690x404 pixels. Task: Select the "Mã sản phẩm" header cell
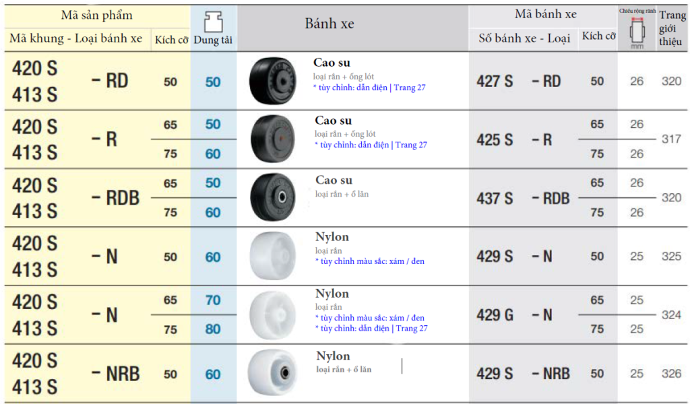click(x=96, y=15)
